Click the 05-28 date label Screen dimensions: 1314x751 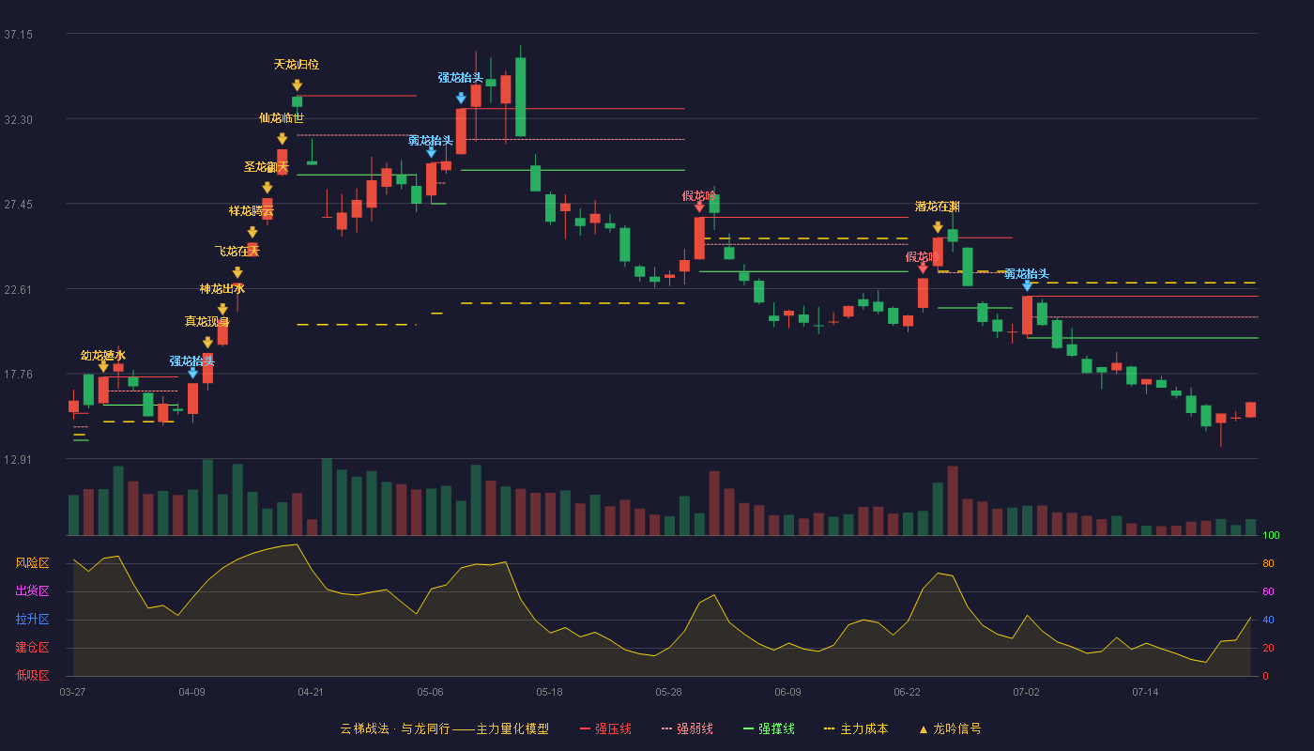pyautogui.click(x=668, y=692)
